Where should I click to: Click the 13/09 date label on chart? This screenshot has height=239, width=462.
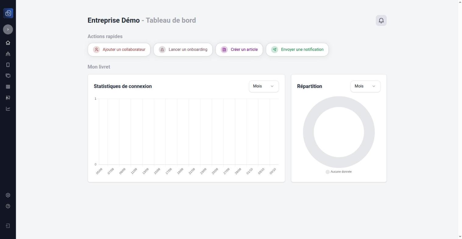(x=145, y=171)
